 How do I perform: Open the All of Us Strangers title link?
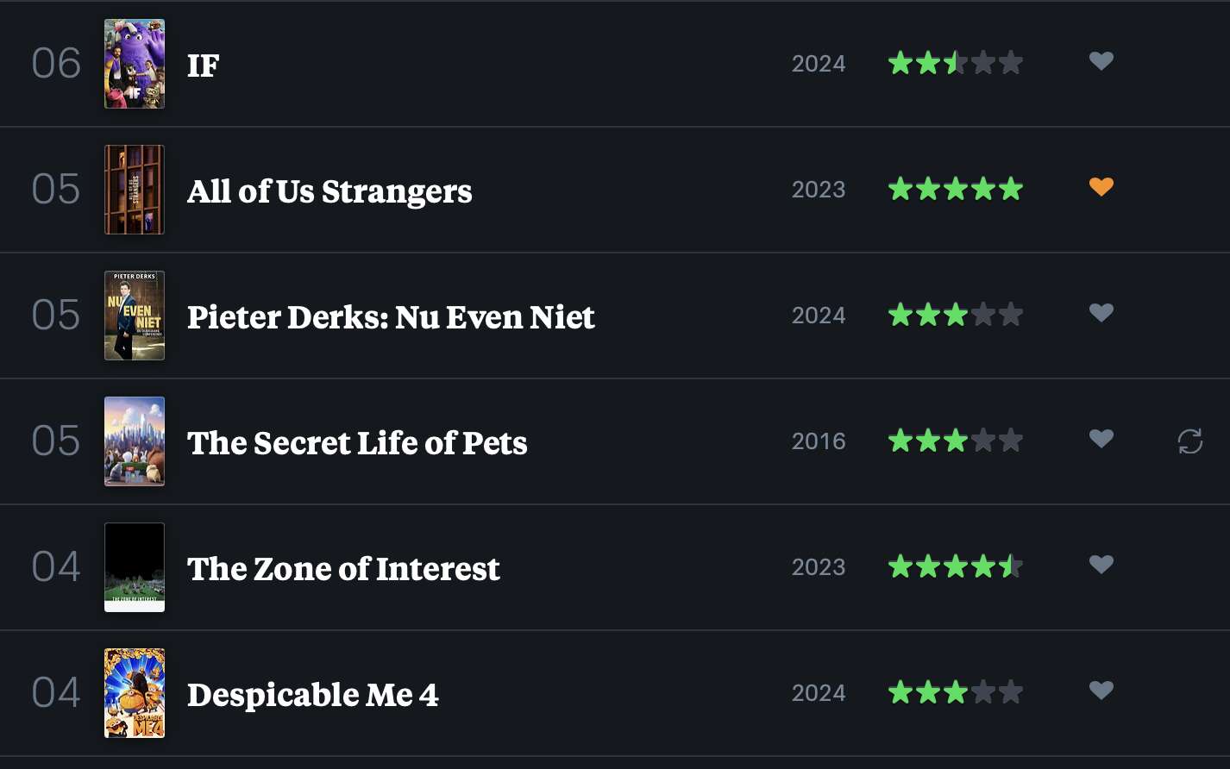coord(329,191)
